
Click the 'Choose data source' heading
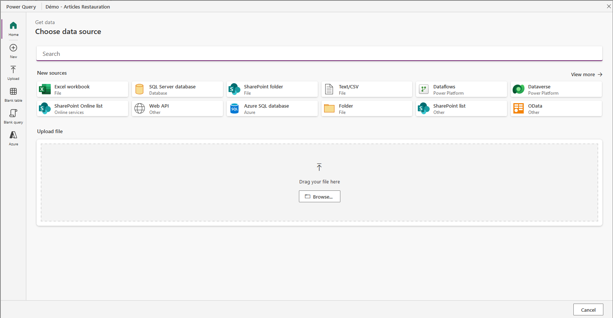click(68, 31)
